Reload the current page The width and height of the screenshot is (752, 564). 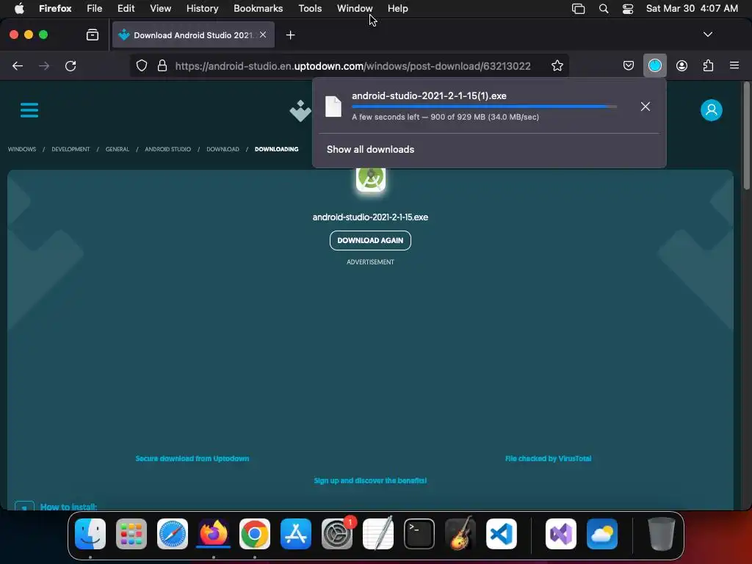point(70,65)
